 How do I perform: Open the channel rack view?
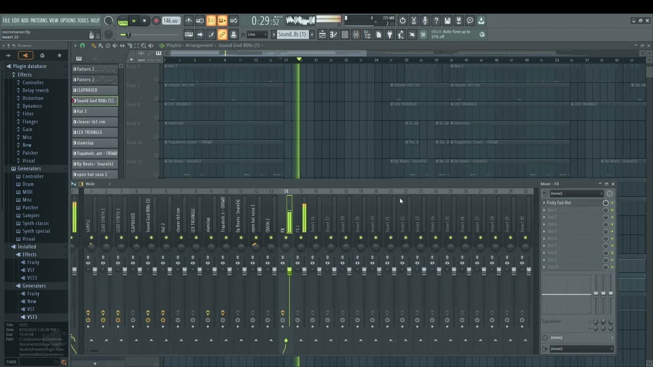pos(345,35)
